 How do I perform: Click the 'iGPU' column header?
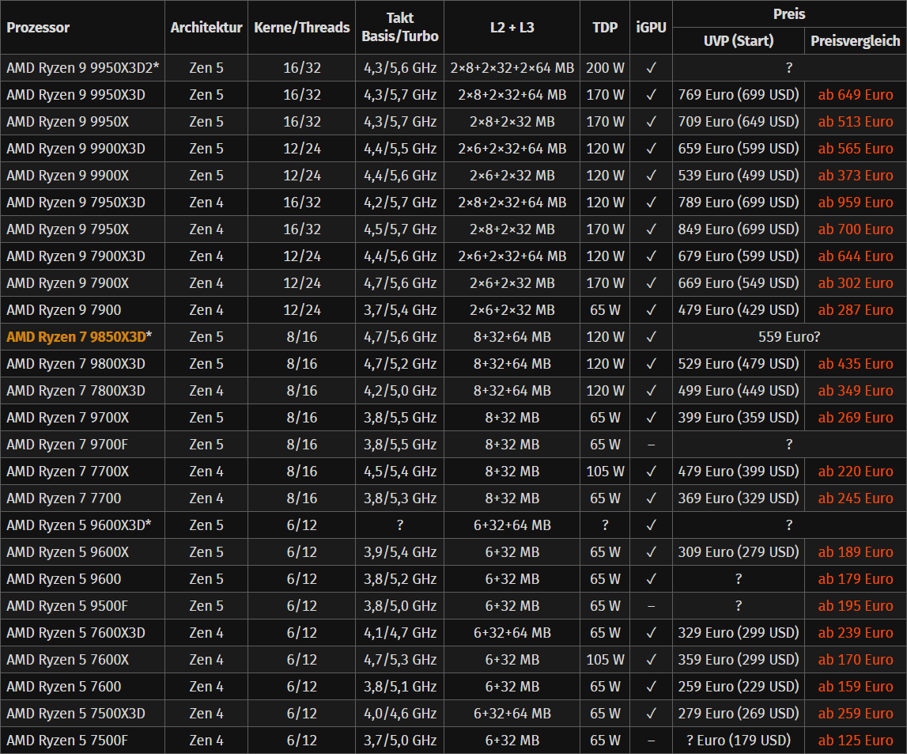click(651, 28)
